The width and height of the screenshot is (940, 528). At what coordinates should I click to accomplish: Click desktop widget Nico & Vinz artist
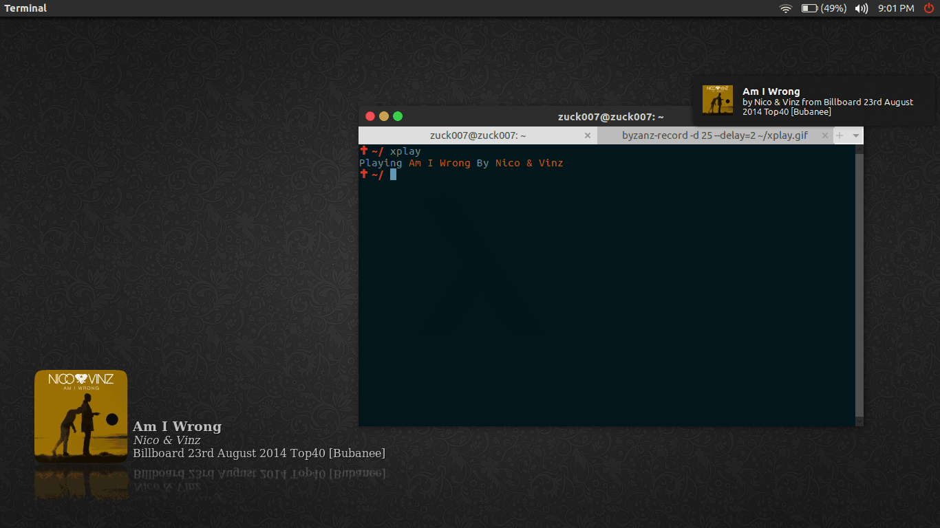[x=167, y=440]
